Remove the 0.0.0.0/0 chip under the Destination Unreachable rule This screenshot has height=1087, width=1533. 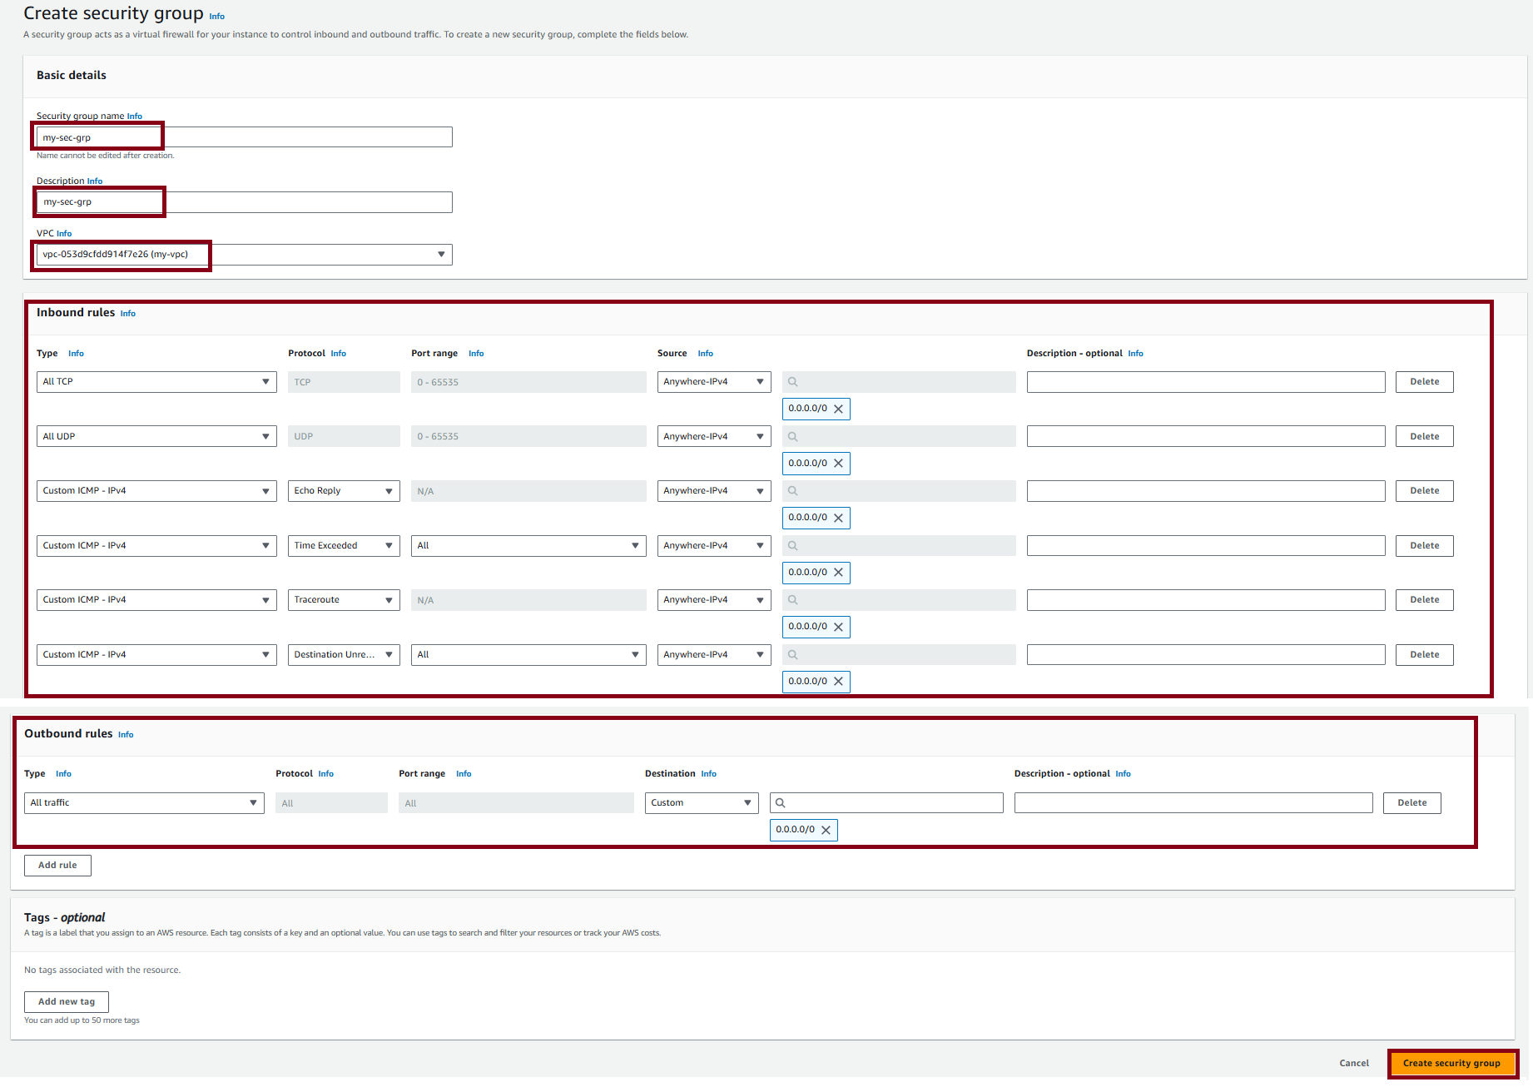838,682
